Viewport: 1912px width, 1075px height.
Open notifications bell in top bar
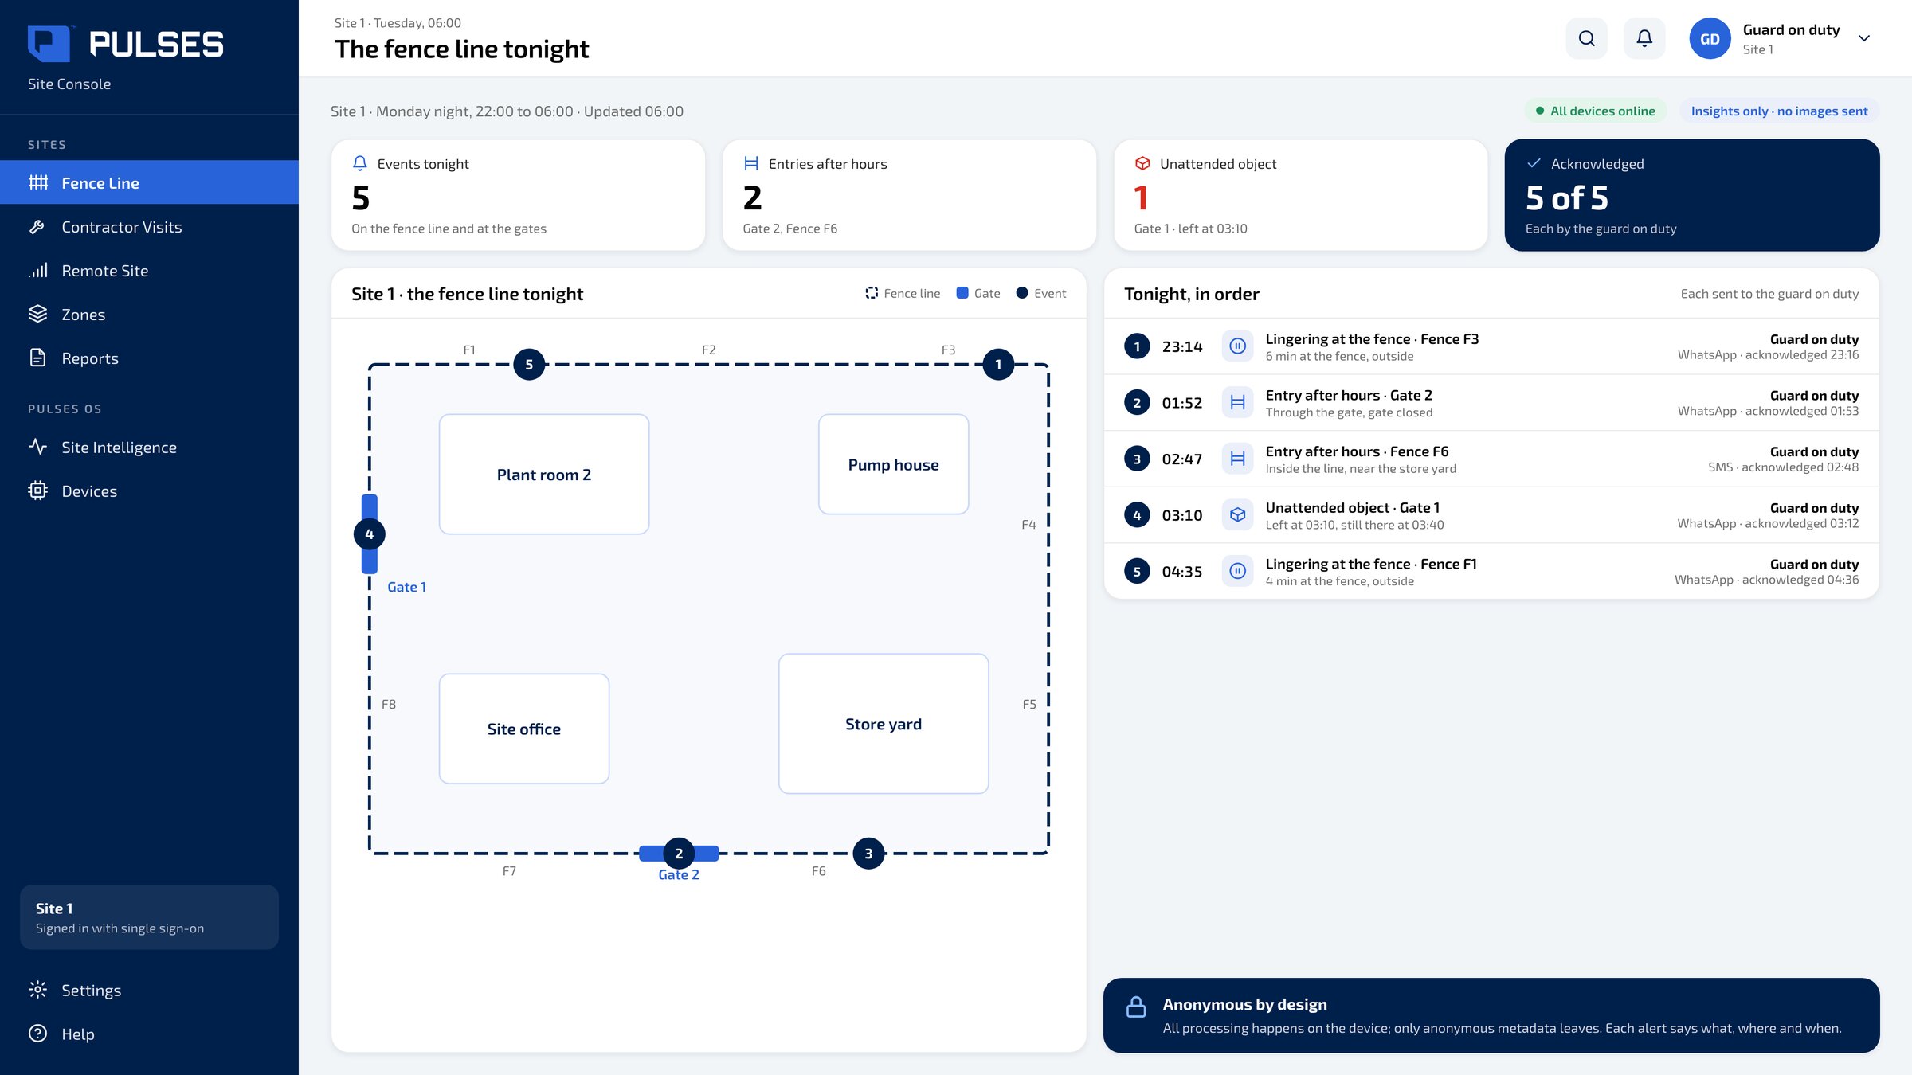(x=1644, y=38)
